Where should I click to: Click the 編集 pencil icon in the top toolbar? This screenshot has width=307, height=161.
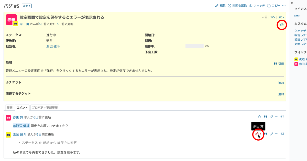217,6
